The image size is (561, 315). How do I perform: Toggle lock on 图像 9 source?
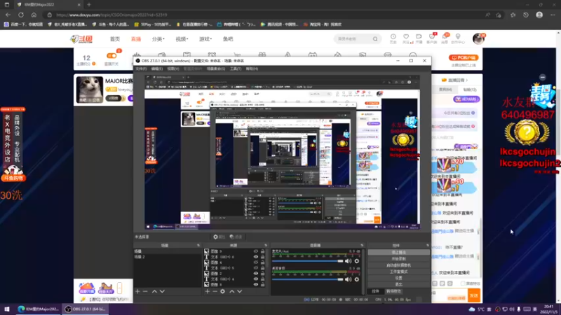click(x=262, y=251)
